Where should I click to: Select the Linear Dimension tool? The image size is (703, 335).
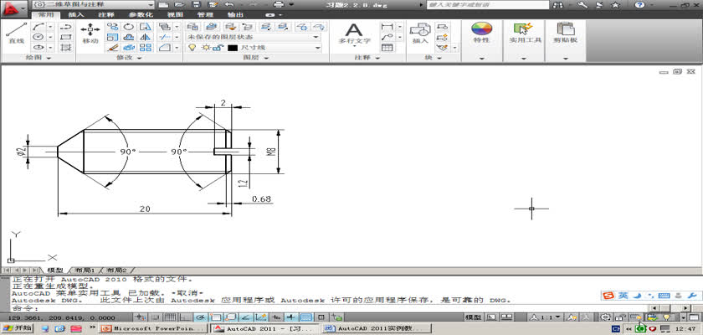click(387, 27)
